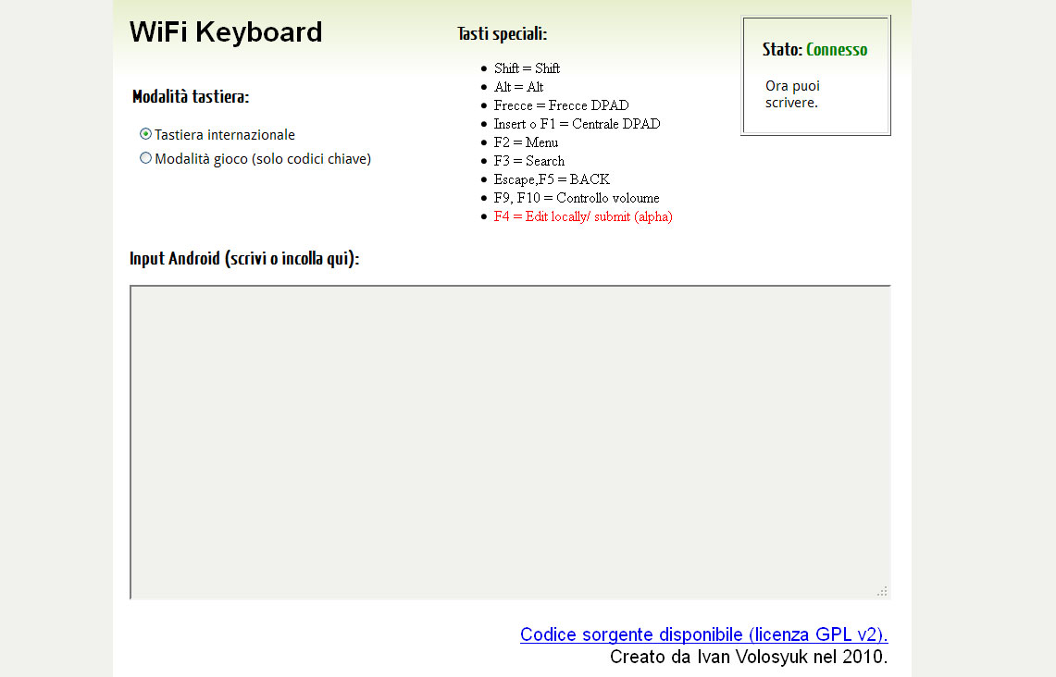The image size is (1056, 677).
Task: Click the 'Escape,F5 = BACK' entry
Action: click(x=552, y=179)
